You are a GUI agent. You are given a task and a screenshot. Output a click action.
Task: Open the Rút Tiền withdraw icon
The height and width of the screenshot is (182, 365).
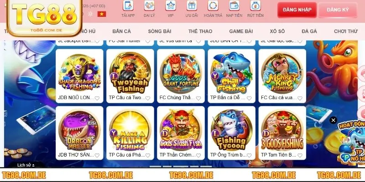click(255, 5)
